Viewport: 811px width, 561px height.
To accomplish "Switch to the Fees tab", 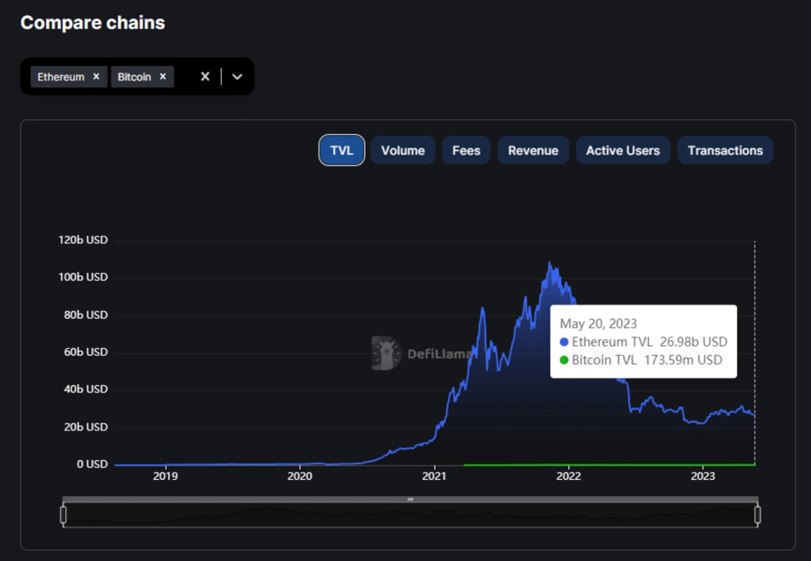I will pos(466,150).
